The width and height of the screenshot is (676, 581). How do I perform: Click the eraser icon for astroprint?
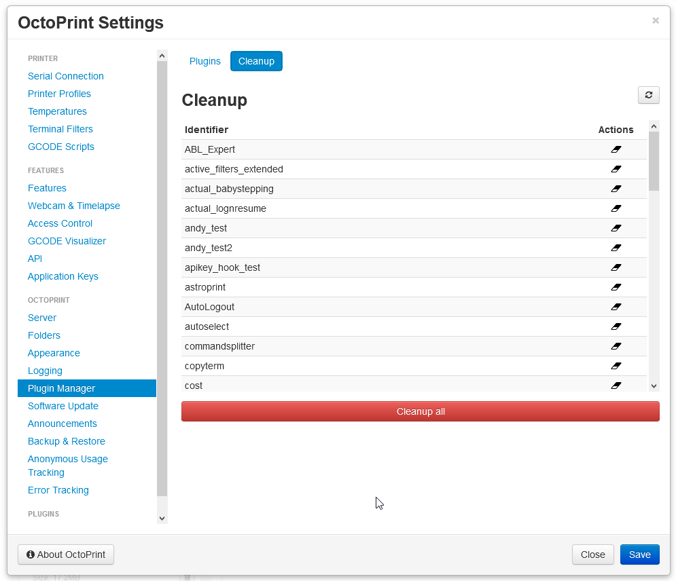616,287
